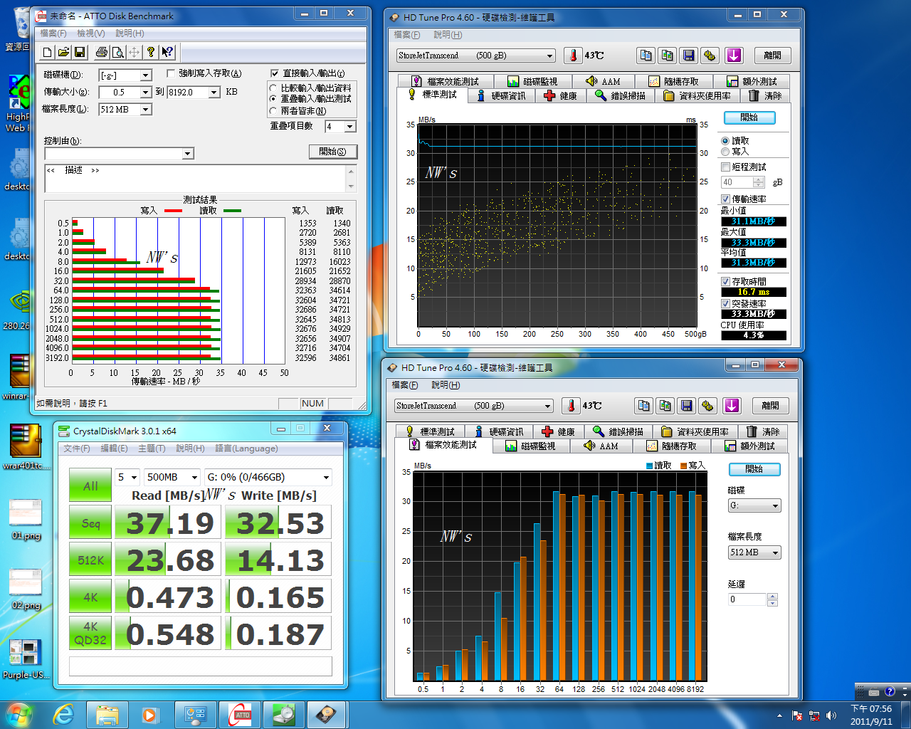911x729 pixels.
Task: Expand 檔案長度 512 MB dropdown in ATTO
Action: pyautogui.click(x=125, y=110)
